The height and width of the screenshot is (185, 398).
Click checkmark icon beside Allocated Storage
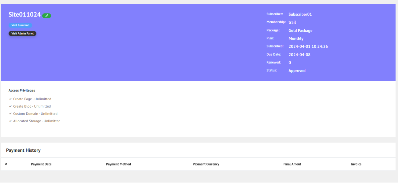pyautogui.click(x=10, y=121)
